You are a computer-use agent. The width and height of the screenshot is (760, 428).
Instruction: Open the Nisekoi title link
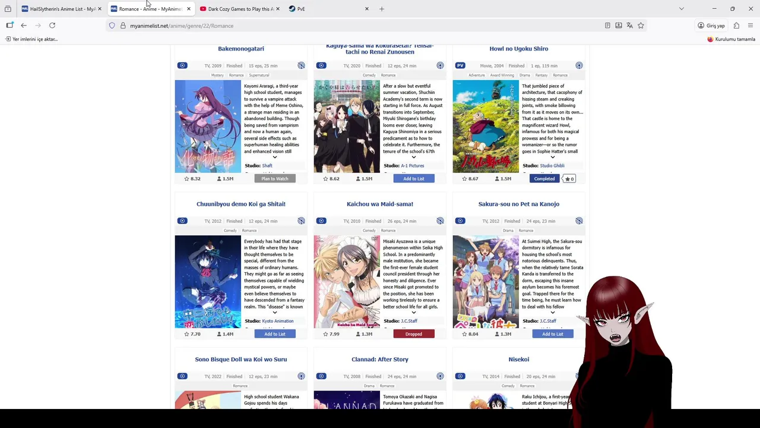coord(519,359)
